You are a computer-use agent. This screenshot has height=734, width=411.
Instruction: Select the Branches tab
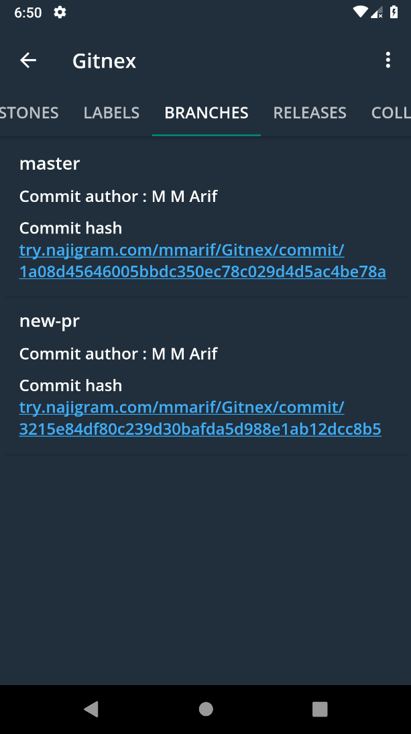[x=207, y=113]
